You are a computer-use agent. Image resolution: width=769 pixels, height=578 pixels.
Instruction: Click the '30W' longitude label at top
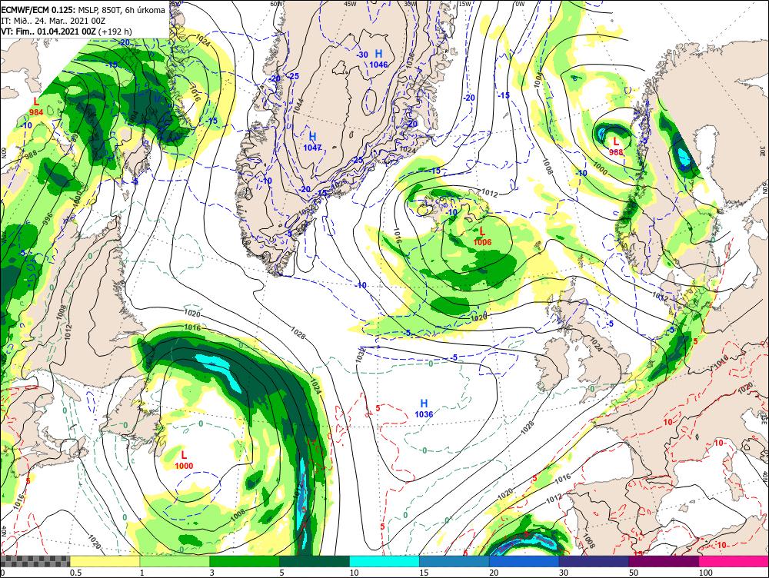tap(410, 4)
